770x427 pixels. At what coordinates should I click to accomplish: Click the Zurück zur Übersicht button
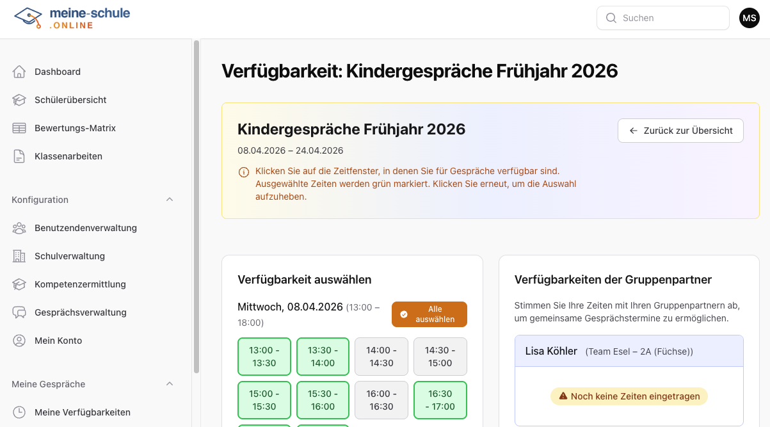coord(680,131)
